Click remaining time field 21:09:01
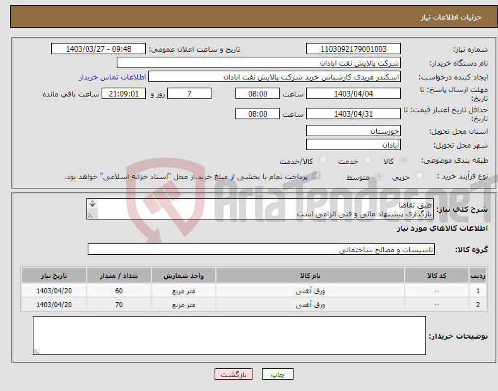Screen dimensions: 498x391 click(124, 93)
